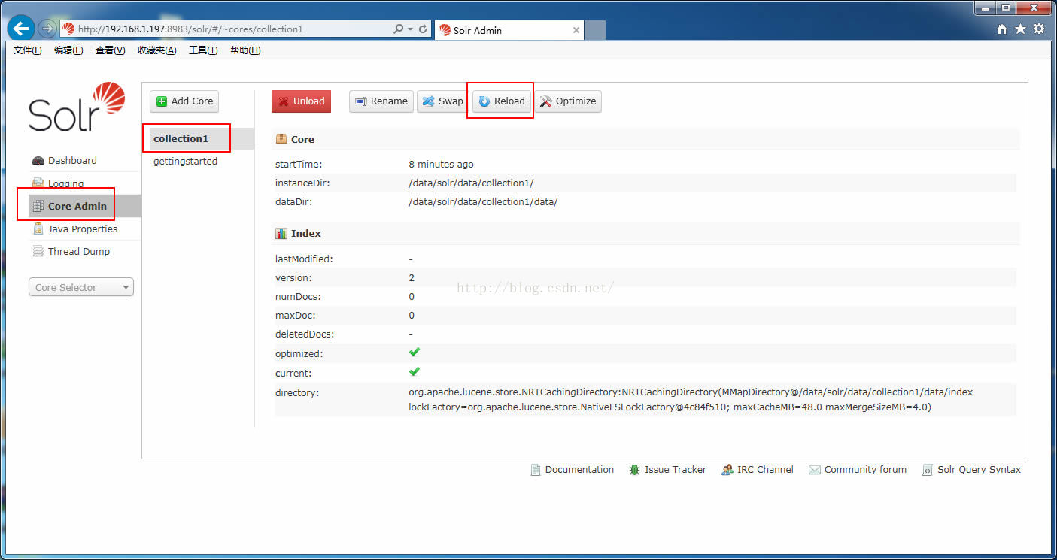The width and height of the screenshot is (1057, 560).
Task: Open the browser tools gear icon
Action: click(1039, 29)
